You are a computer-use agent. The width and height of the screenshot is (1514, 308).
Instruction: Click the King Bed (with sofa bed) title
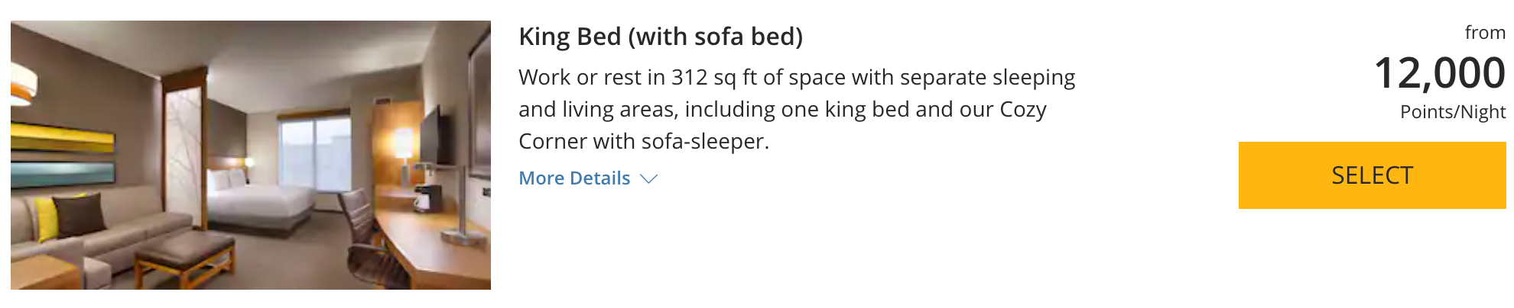click(661, 37)
